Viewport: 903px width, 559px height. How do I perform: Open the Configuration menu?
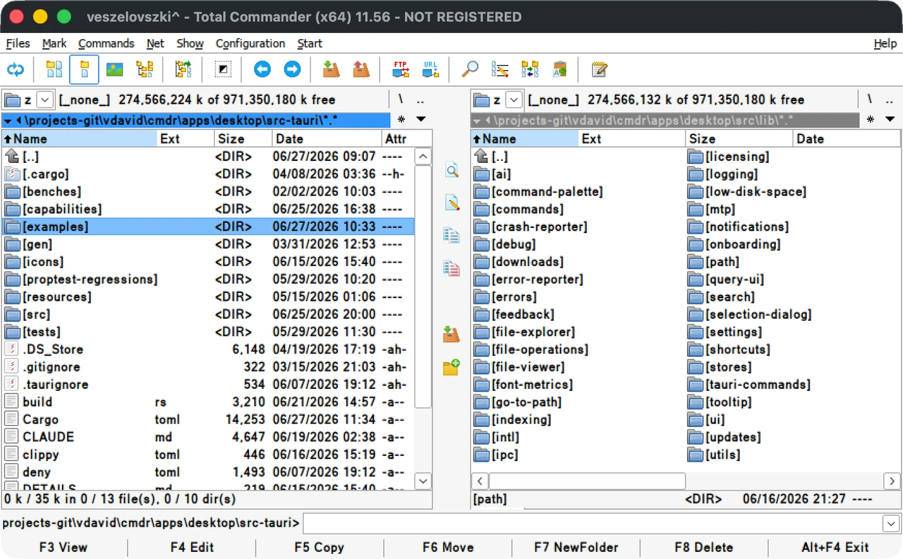click(x=250, y=44)
